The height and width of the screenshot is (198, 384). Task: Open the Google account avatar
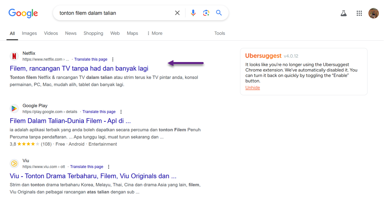(373, 13)
